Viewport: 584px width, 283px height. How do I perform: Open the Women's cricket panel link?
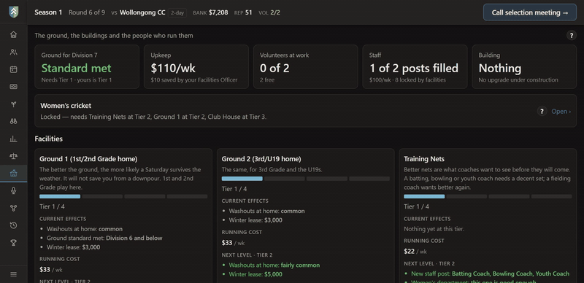tap(561, 112)
